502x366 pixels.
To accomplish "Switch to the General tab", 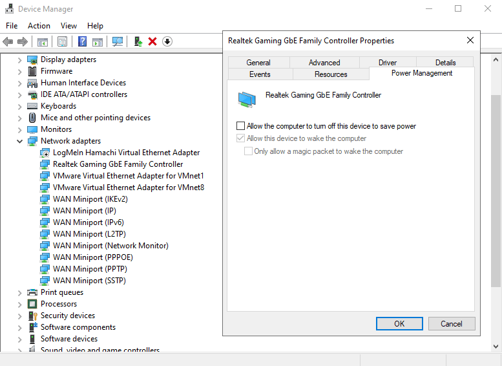I will [258, 63].
